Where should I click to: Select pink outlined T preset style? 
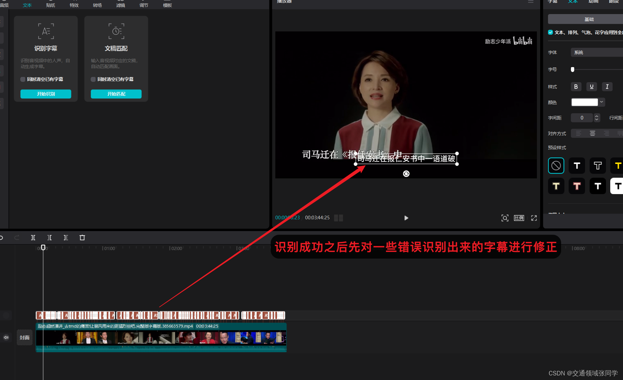[577, 186]
